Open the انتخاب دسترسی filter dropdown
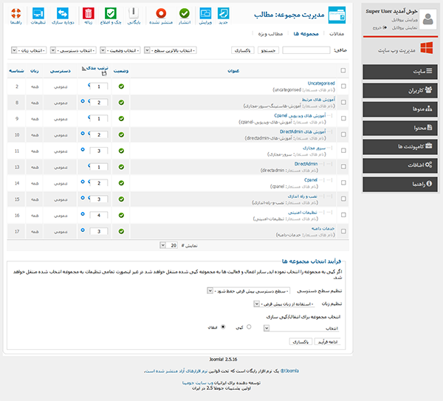Viewport: 443px width, 401px height. tap(73, 50)
